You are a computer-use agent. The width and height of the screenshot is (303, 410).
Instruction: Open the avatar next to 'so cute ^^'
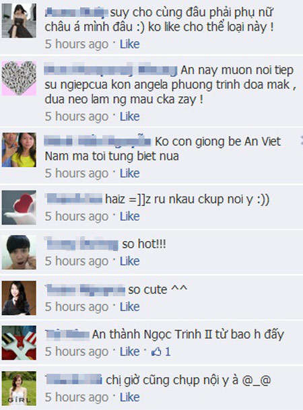(x=19, y=298)
